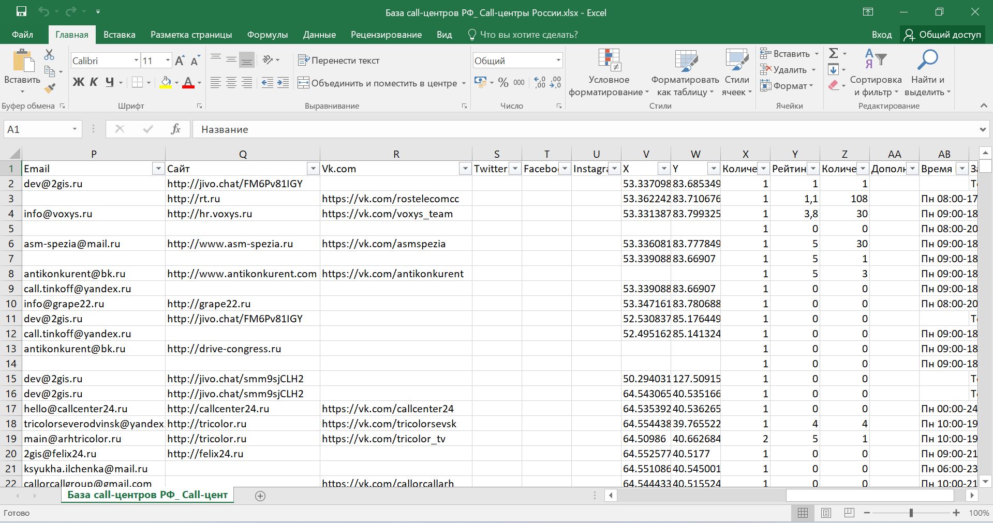Open the Данные ribbon tab
Image resolution: width=993 pixels, height=523 pixels.
pos(319,35)
